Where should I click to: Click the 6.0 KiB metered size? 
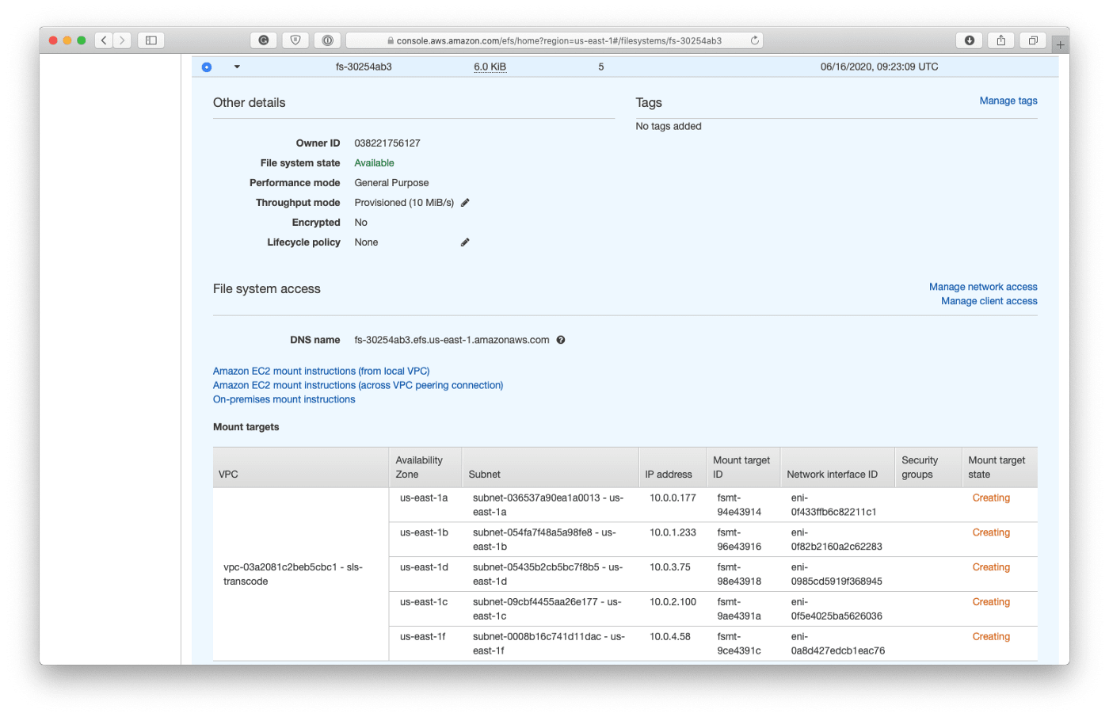[490, 67]
